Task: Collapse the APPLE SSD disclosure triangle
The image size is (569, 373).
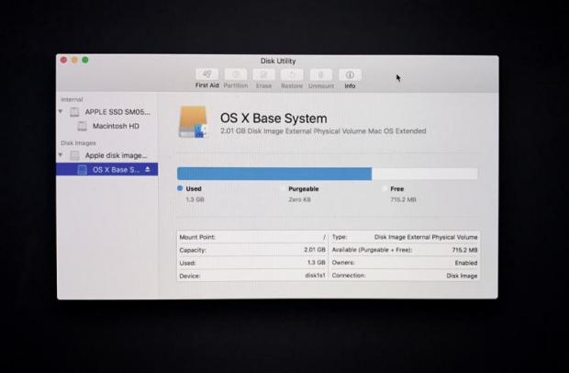Action: (x=61, y=112)
